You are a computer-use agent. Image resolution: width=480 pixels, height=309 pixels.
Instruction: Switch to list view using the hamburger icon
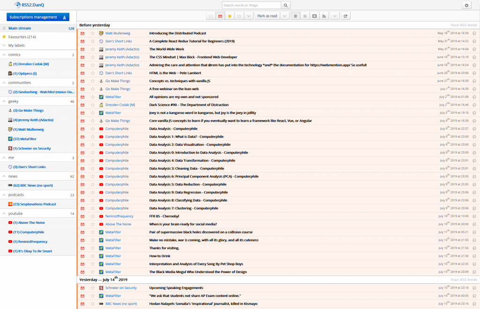295,16
